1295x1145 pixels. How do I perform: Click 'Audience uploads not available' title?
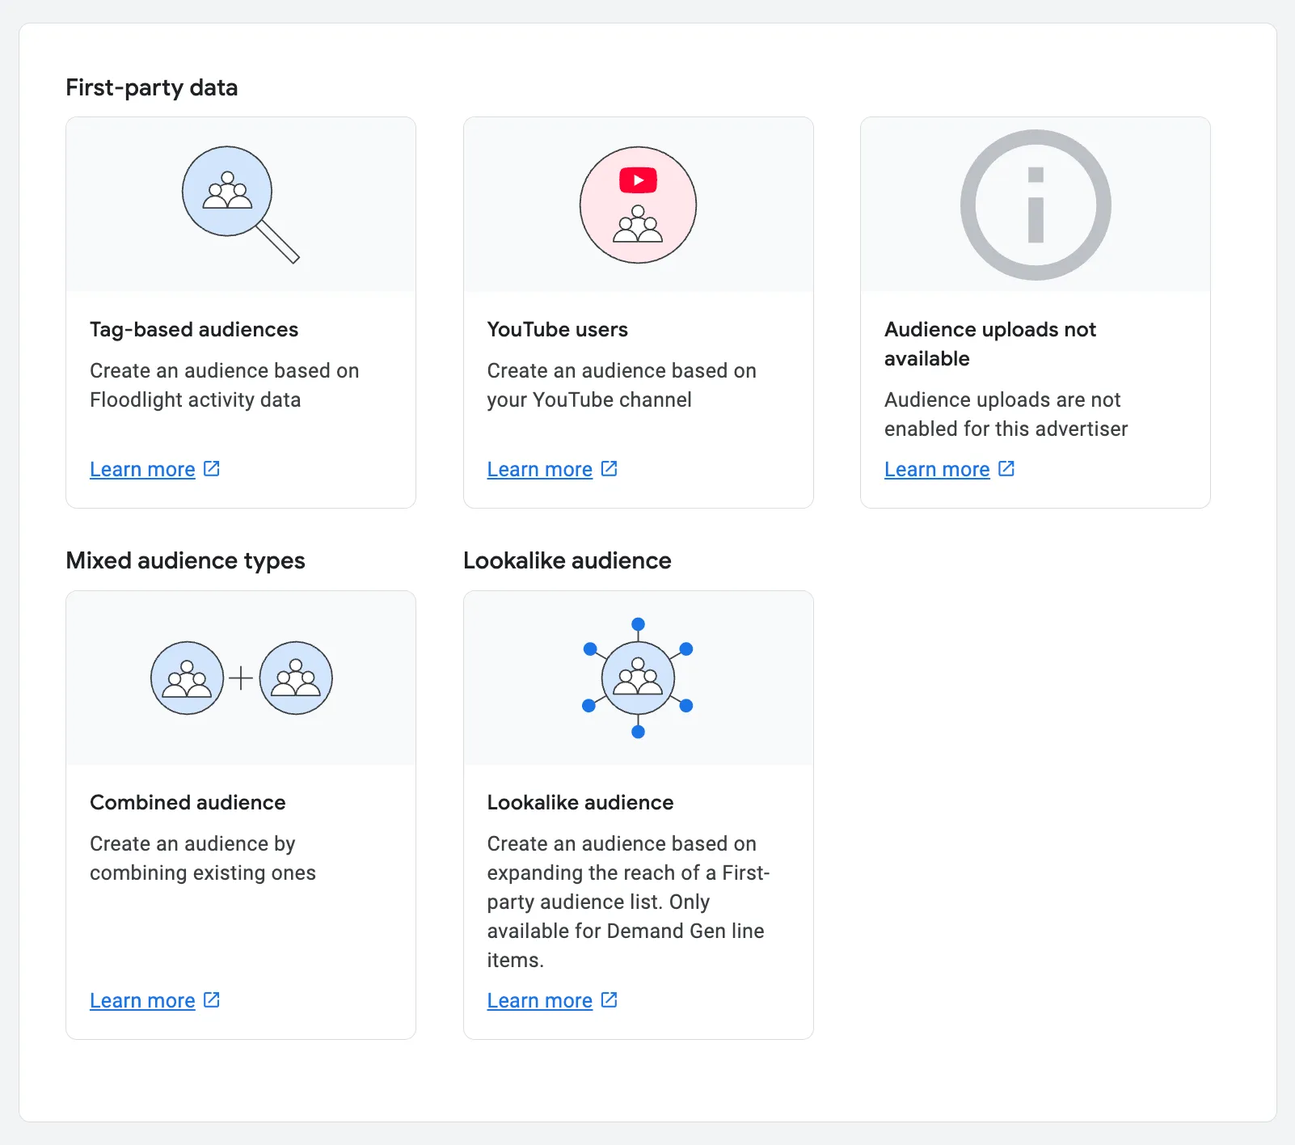[x=990, y=344]
